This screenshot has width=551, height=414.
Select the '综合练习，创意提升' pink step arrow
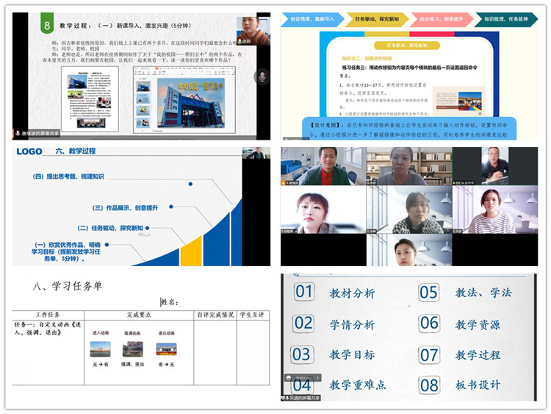pyautogui.click(x=442, y=19)
